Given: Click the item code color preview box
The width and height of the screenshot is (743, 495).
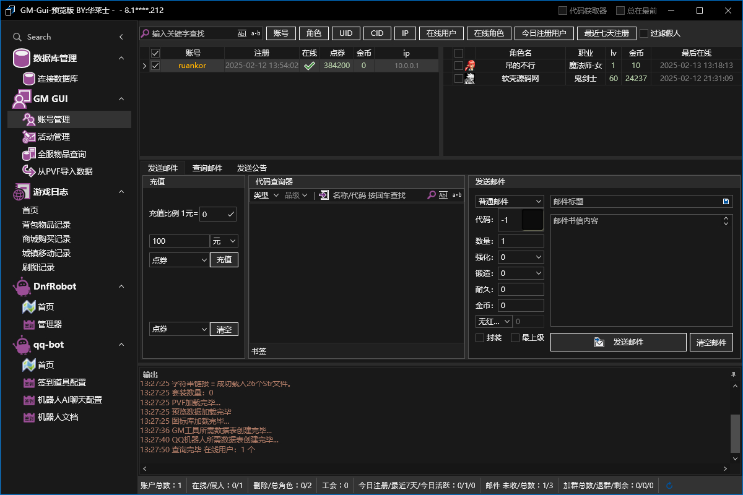Looking at the screenshot, I should pos(532,220).
